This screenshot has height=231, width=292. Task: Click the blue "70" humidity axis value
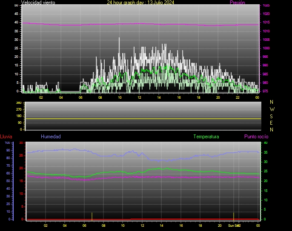point(8,165)
